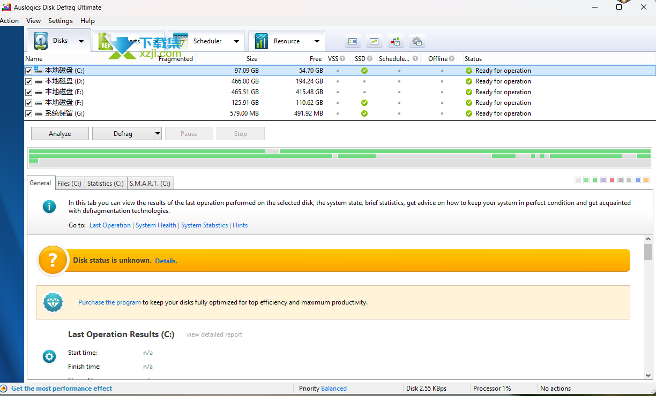Image resolution: width=656 pixels, height=396 pixels.
Task: Click SSD green check for drive G:
Action: point(364,113)
